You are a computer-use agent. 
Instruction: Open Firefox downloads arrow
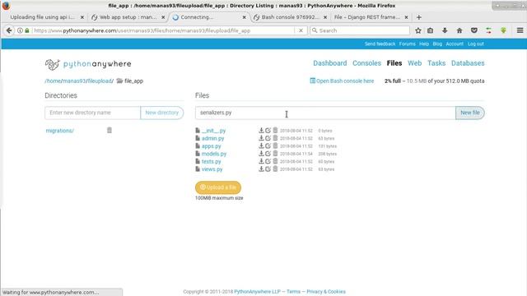[x=445, y=30]
